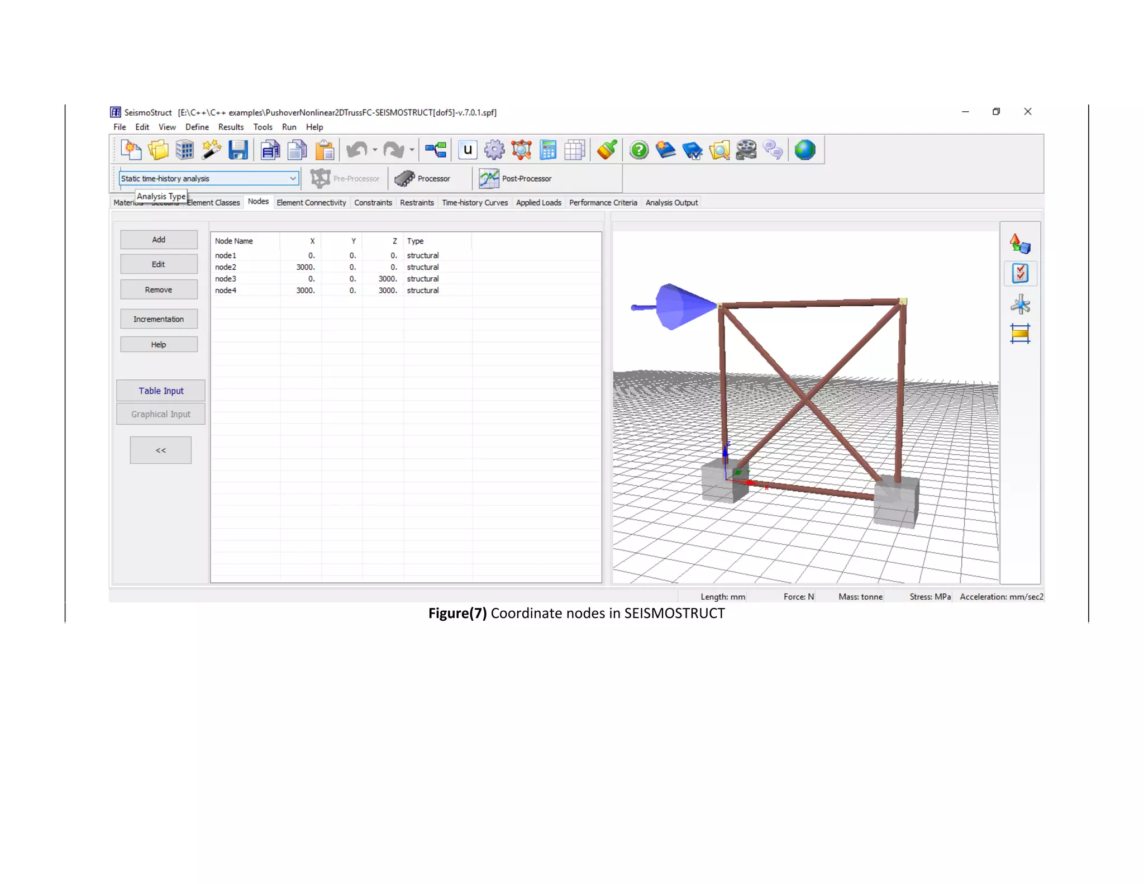
Task: Click the red-node molecule with magnifier icon
Action: tap(521, 150)
